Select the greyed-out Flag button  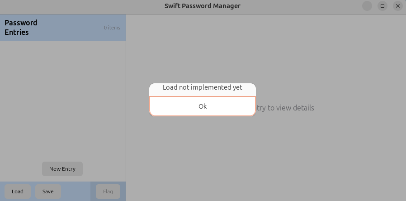108,191
